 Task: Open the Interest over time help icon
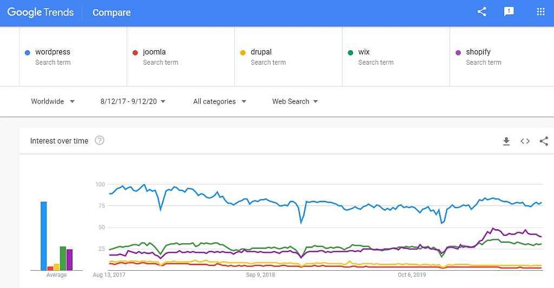100,140
